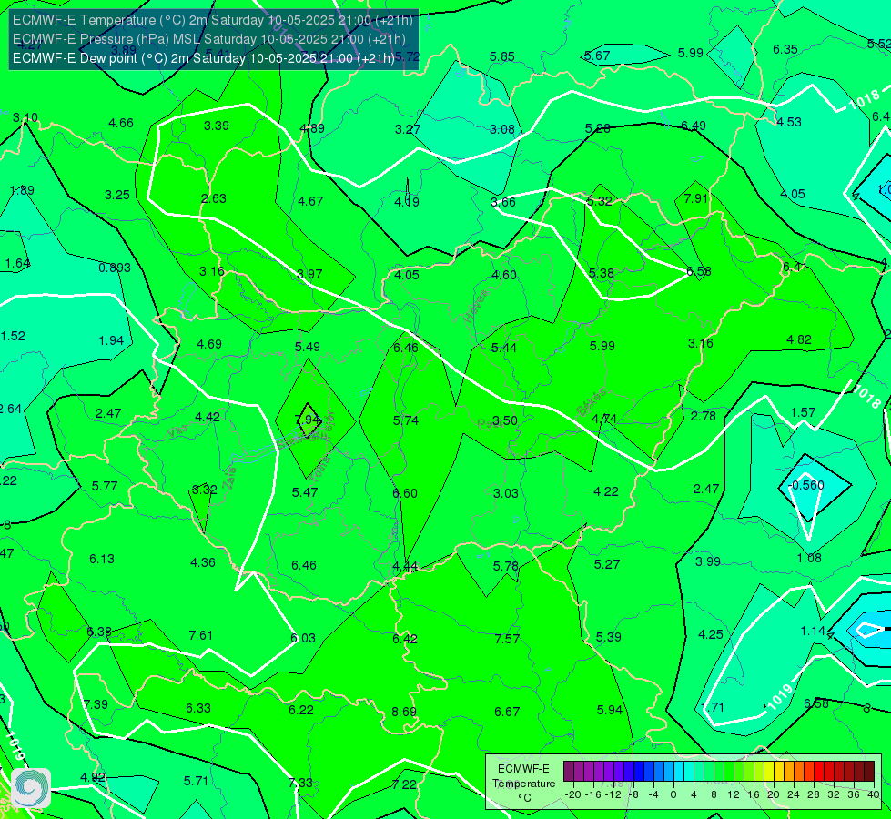
Task: Click the 1.57 dew point value
Action: coord(803,412)
